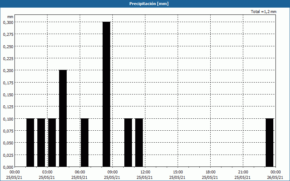Select the 0,300 y-axis label
290x181 pixels.
pyautogui.click(x=8, y=22)
